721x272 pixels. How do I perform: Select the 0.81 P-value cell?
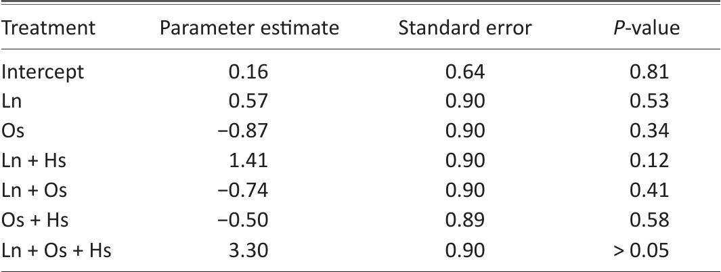(x=649, y=72)
